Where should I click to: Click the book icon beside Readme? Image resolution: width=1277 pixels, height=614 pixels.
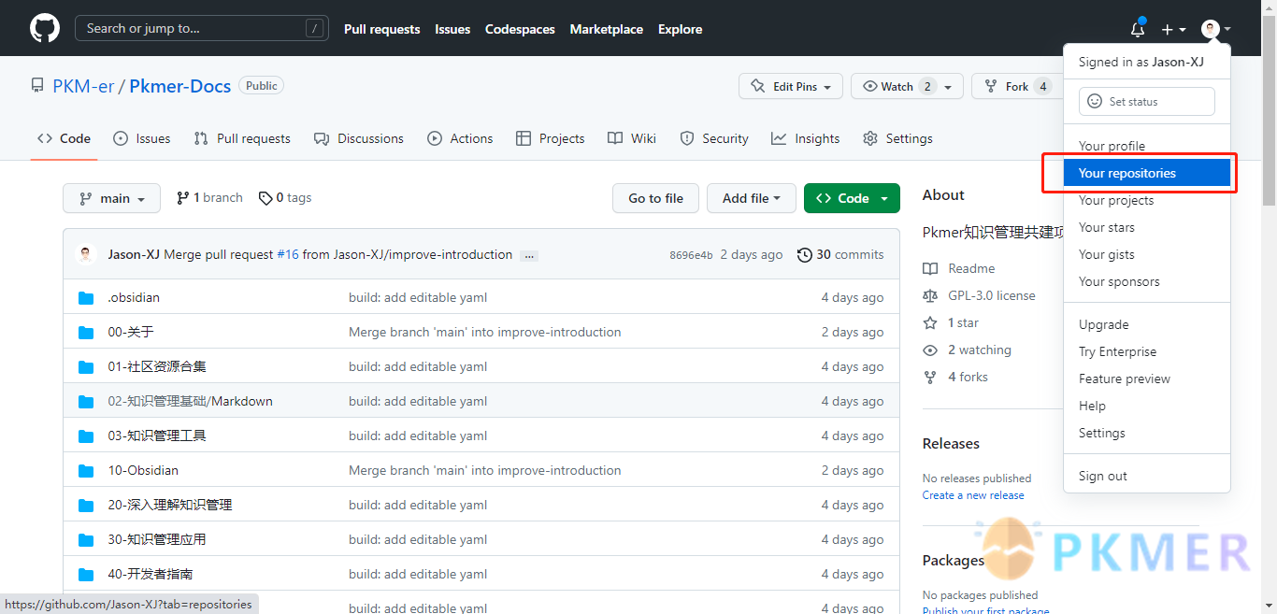(930, 268)
